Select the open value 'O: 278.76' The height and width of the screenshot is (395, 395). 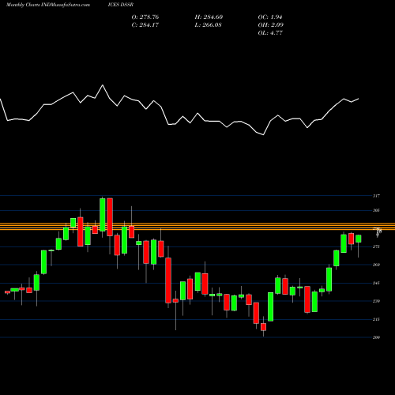(x=145, y=17)
